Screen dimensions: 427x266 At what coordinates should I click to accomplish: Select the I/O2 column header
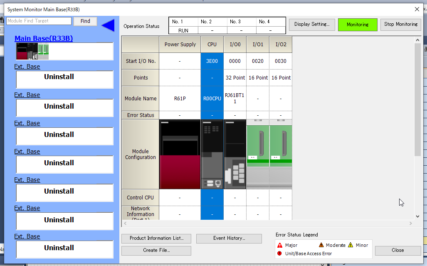(281, 45)
